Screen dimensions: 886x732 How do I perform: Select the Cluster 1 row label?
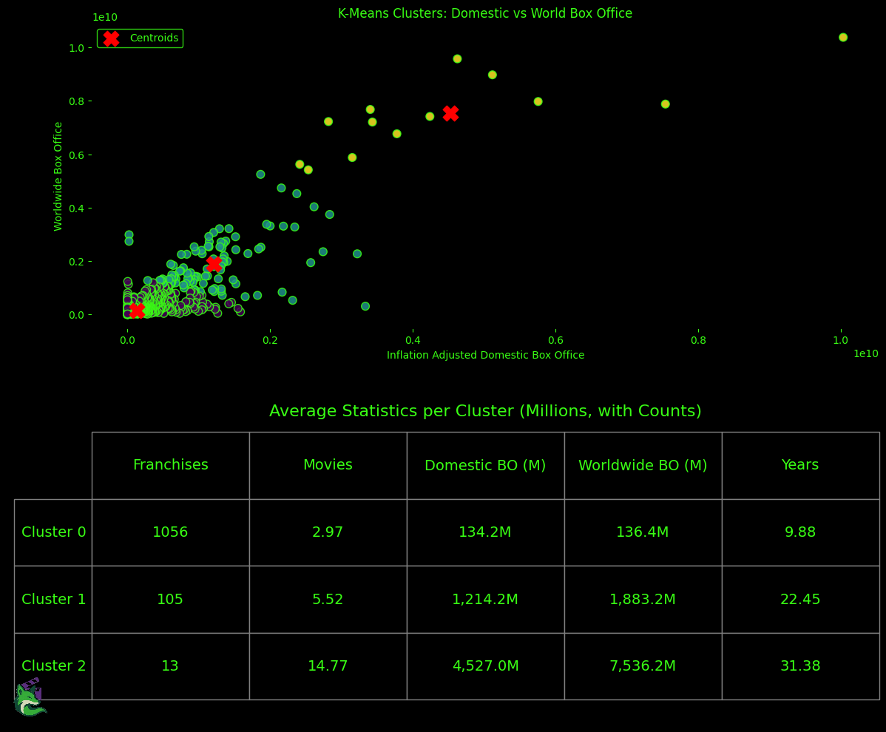[x=53, y=599]
